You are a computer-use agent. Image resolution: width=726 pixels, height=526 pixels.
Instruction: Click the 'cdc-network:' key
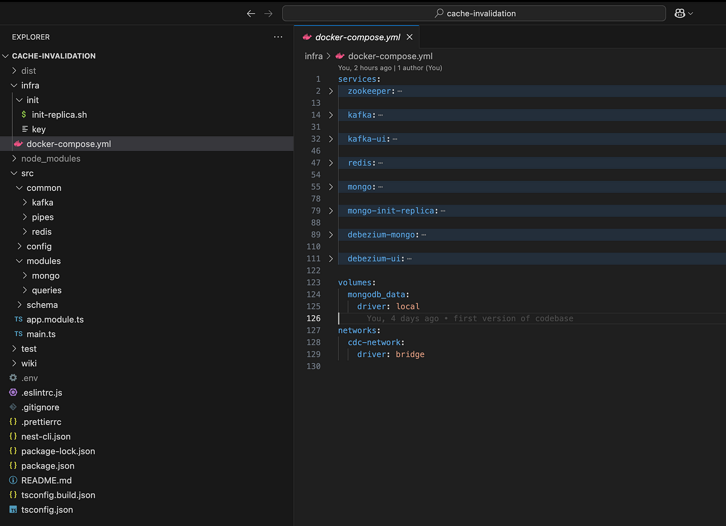tap(376, 342)
